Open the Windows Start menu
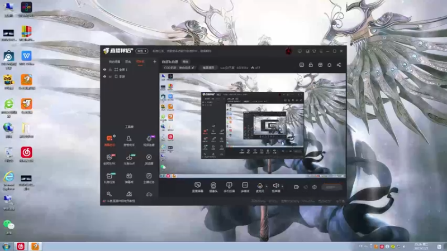This screenshot has width=447, height=251. pyautogui.click(x=6, y=246)
